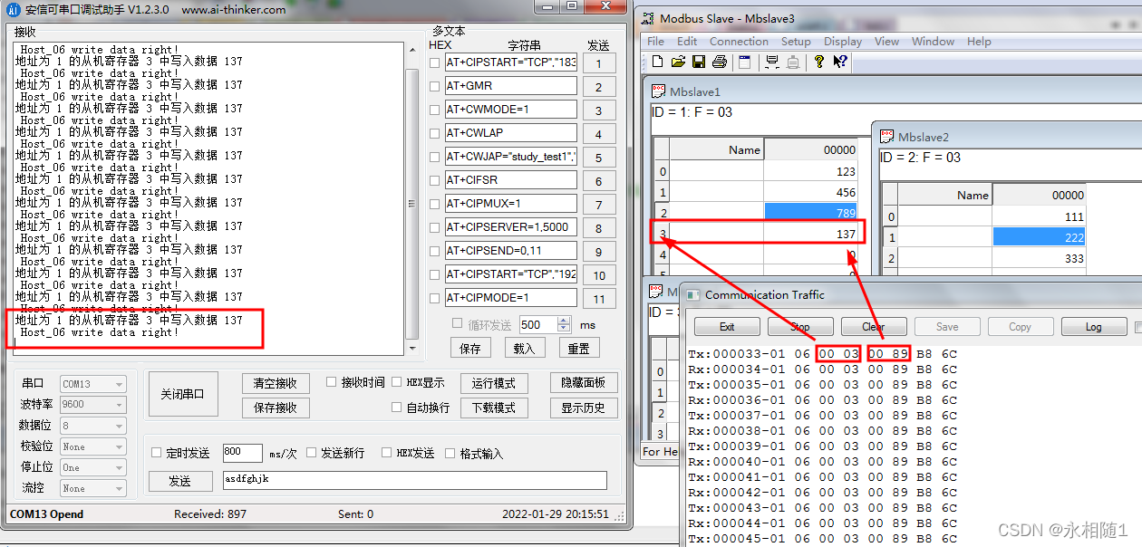This screenshot has height=547, width=1142.
Task: Click the 隐藏面板 hide panel button
Action: pyautogui.click(x=583, y=383)
